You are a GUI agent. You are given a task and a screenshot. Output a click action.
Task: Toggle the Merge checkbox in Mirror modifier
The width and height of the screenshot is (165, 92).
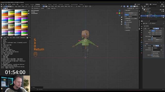coord(152,40)
